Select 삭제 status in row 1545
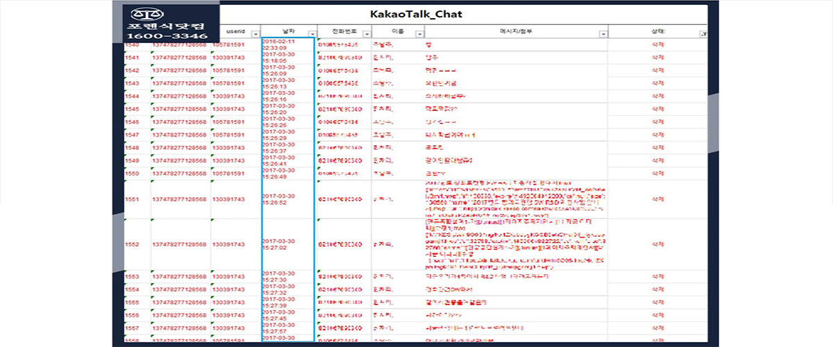The width and height of the screenshot is (833, 347). [658, 109]
